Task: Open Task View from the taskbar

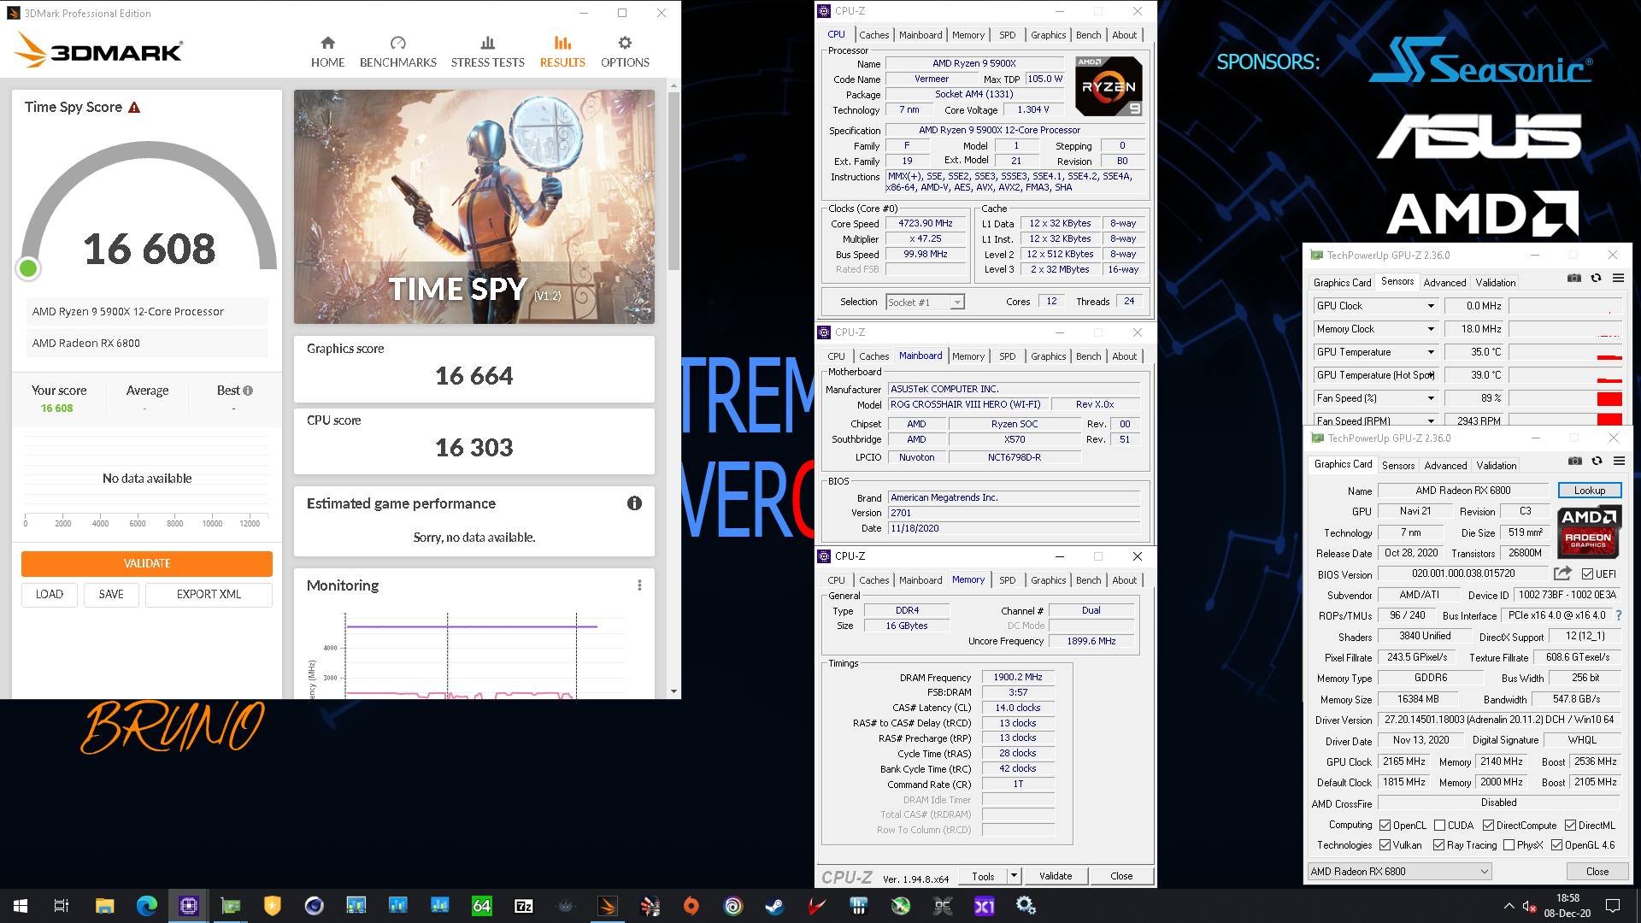Action: (x=62, y=906)
